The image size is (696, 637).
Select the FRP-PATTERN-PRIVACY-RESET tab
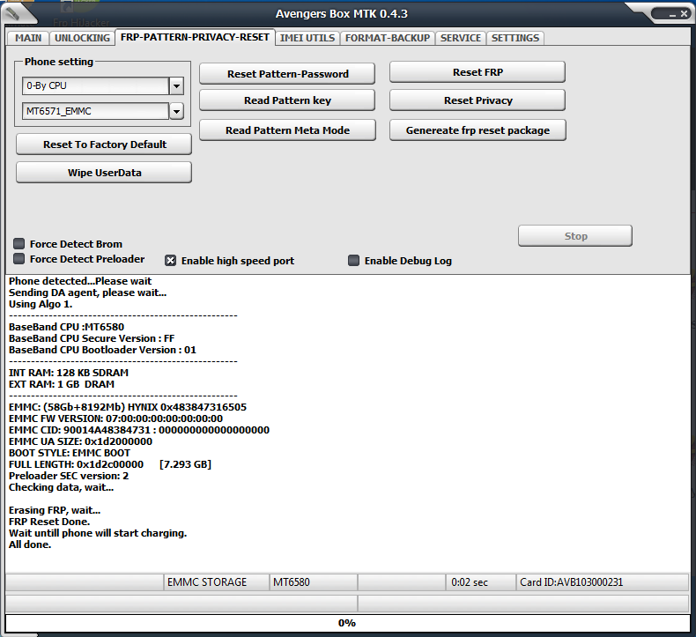tap(195, 37)
